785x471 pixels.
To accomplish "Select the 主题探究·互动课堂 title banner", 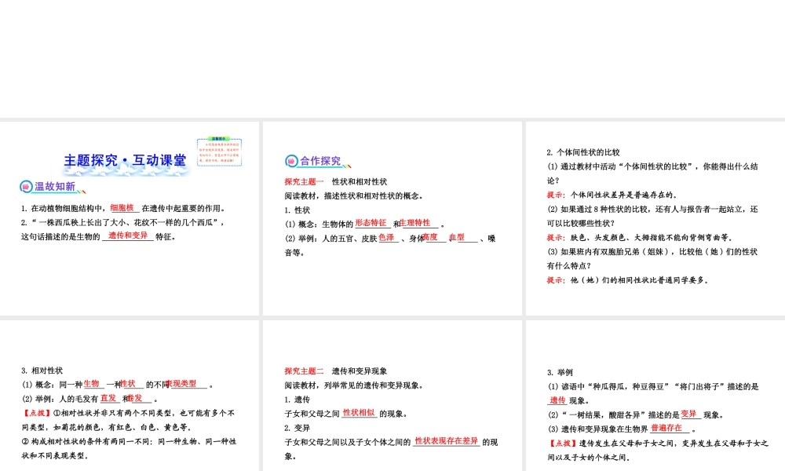I will click(125, 161).
